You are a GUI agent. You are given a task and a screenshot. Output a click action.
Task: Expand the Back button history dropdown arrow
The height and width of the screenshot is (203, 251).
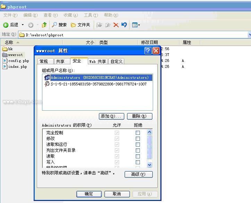[23, 25]
